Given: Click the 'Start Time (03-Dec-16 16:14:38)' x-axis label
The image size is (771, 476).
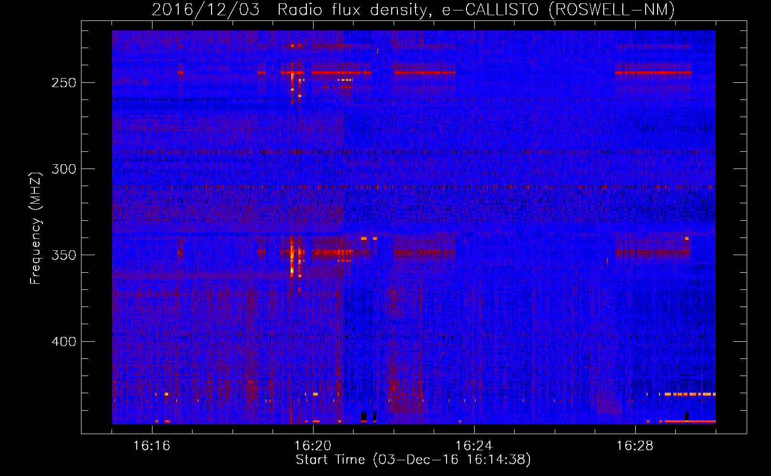Looking at the screenshot, I should [x=413, y=460].
